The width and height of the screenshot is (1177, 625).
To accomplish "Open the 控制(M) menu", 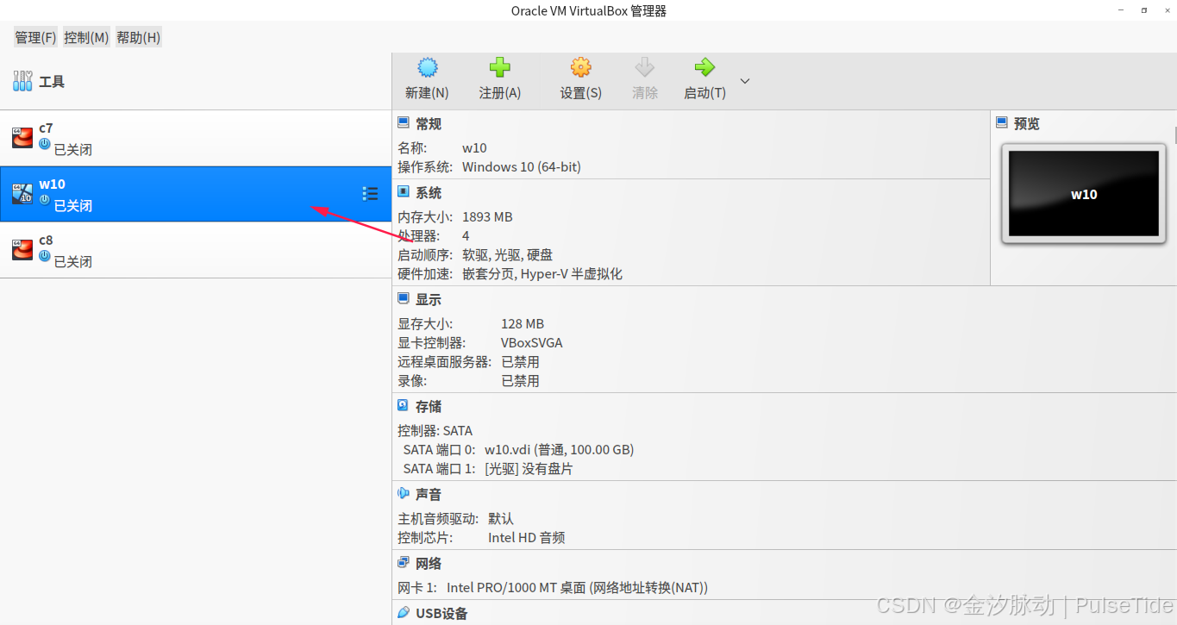I will (x=86, y=37).
